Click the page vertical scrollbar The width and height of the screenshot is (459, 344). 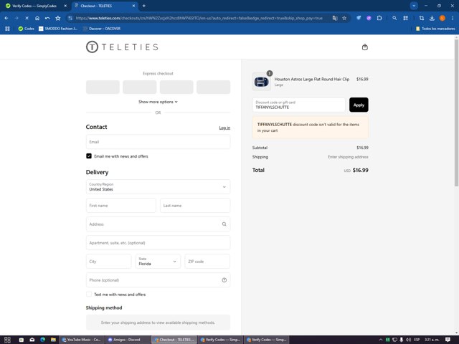tap(456, 113)
